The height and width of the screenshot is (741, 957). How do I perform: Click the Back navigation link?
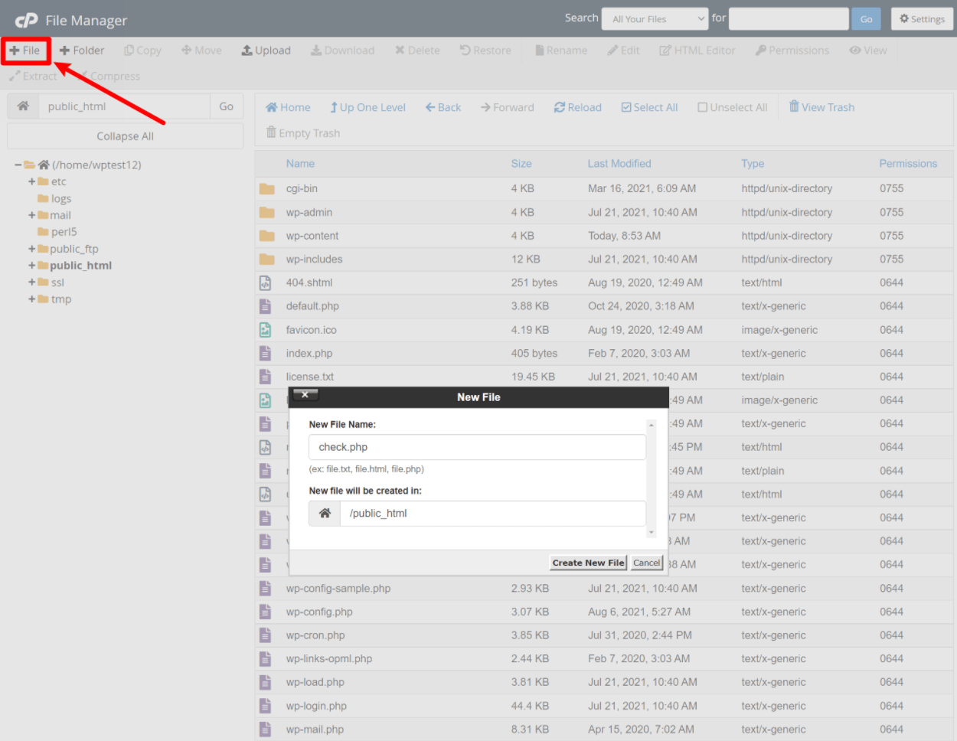443,107
